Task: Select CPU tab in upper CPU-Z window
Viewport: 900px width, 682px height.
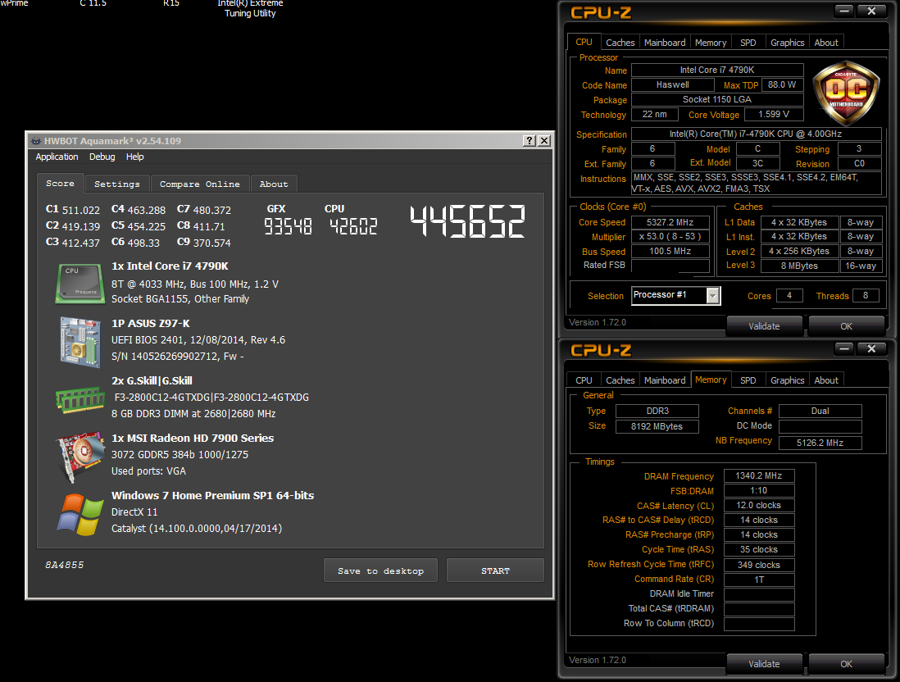Action: [x=584, y=42]
